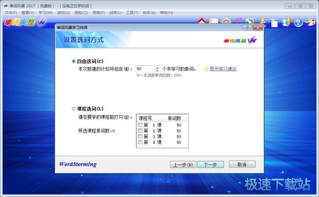Open the 学习(M) menu
The height and width of the screenshot is (197, 319).
click(x=46, y=13)
